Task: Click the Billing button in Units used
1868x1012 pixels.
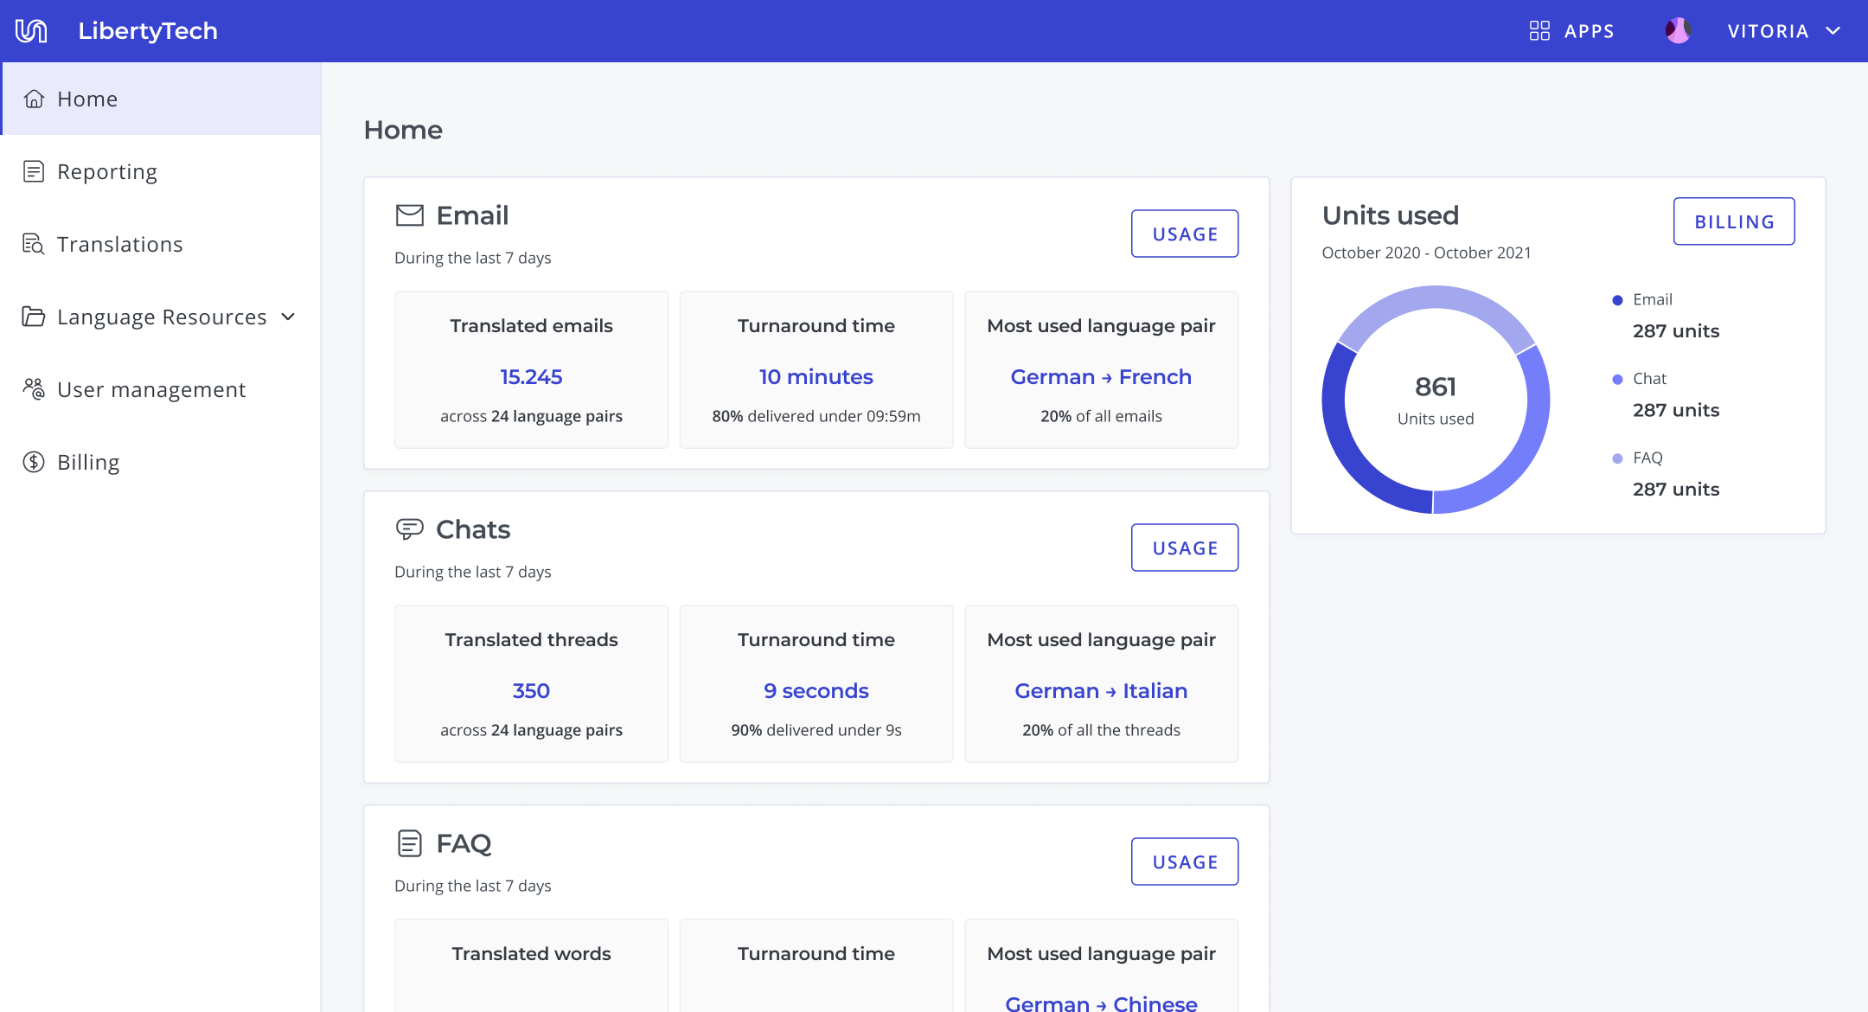Action: pos(1734,221)
